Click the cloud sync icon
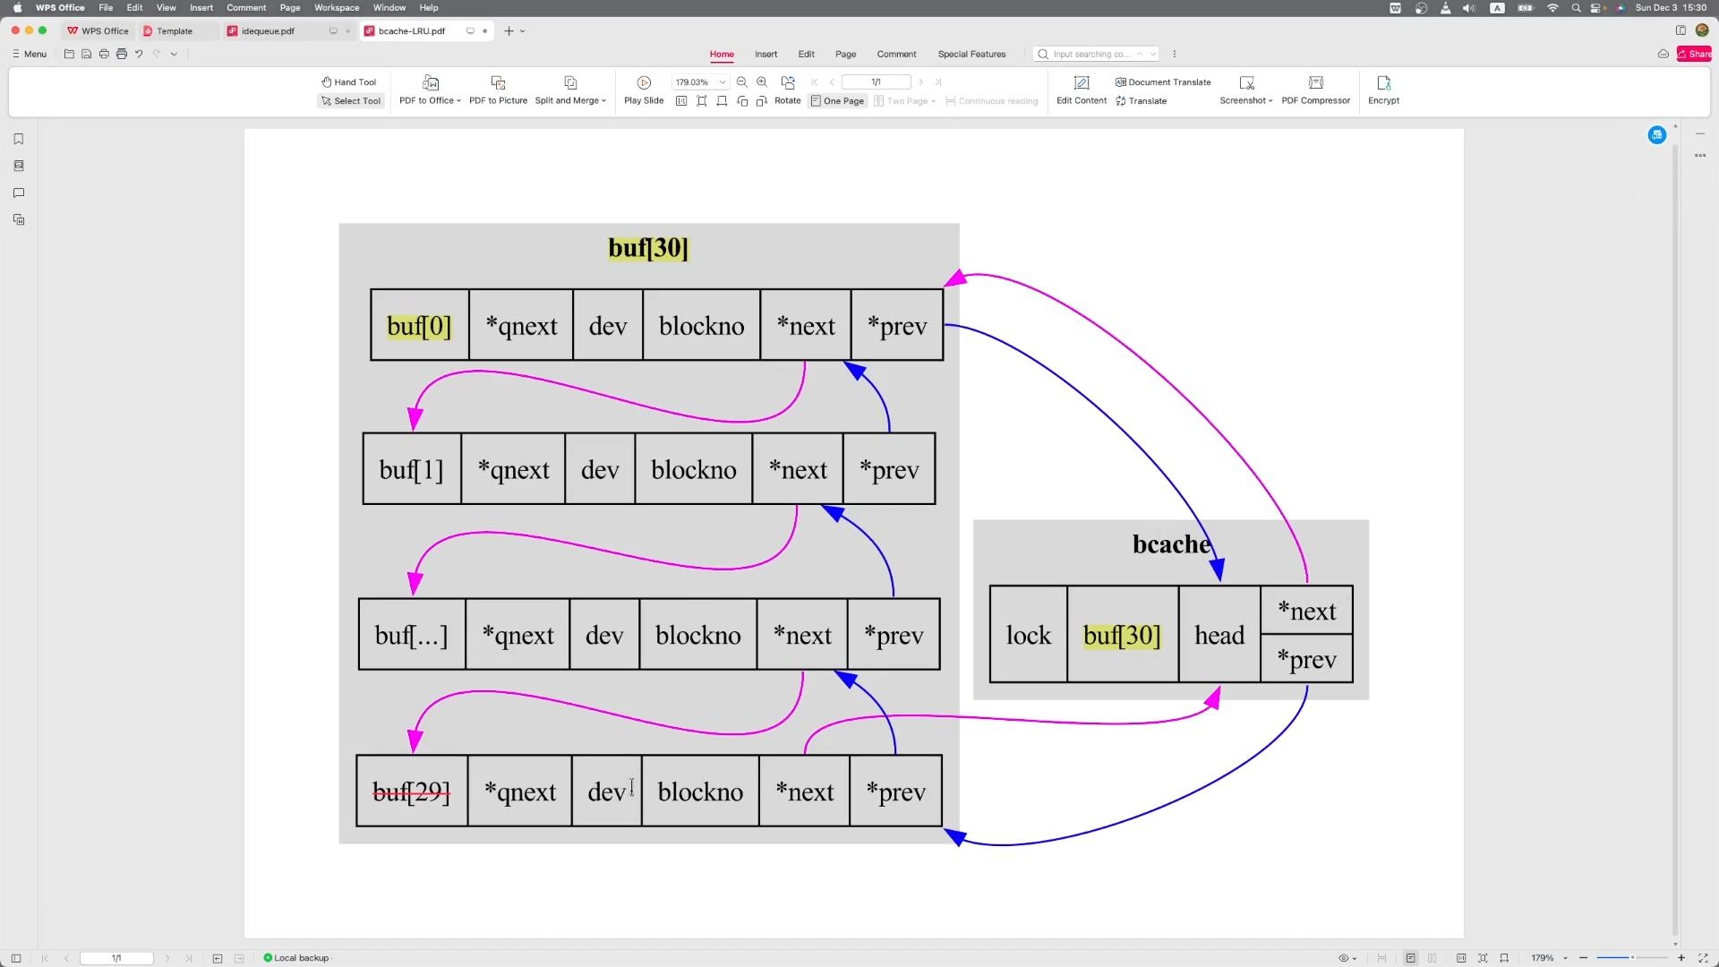 click(1663, 55)
